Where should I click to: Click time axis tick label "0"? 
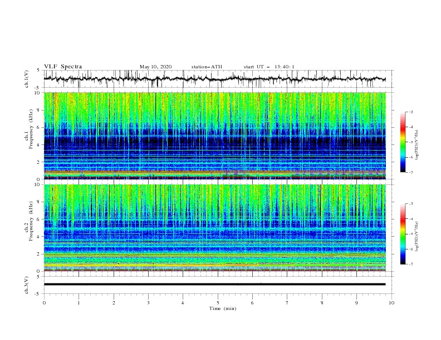coord(44,303)
